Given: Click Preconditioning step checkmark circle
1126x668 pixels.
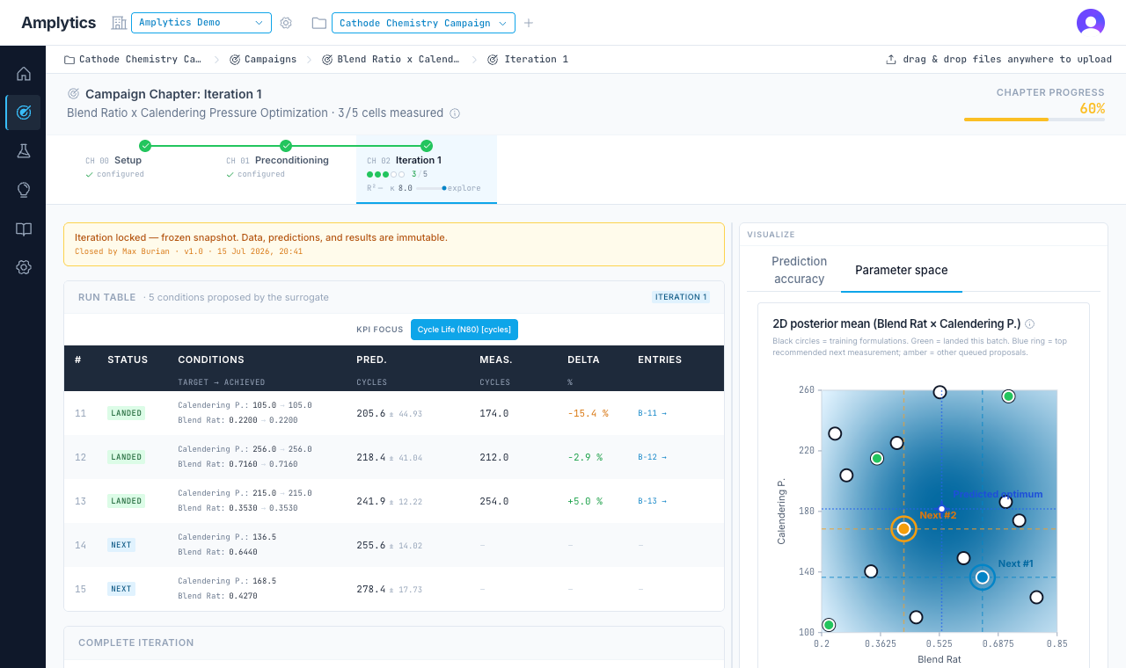Looking at the screenshot, I should pyautogui.click(x=286, y=146).
